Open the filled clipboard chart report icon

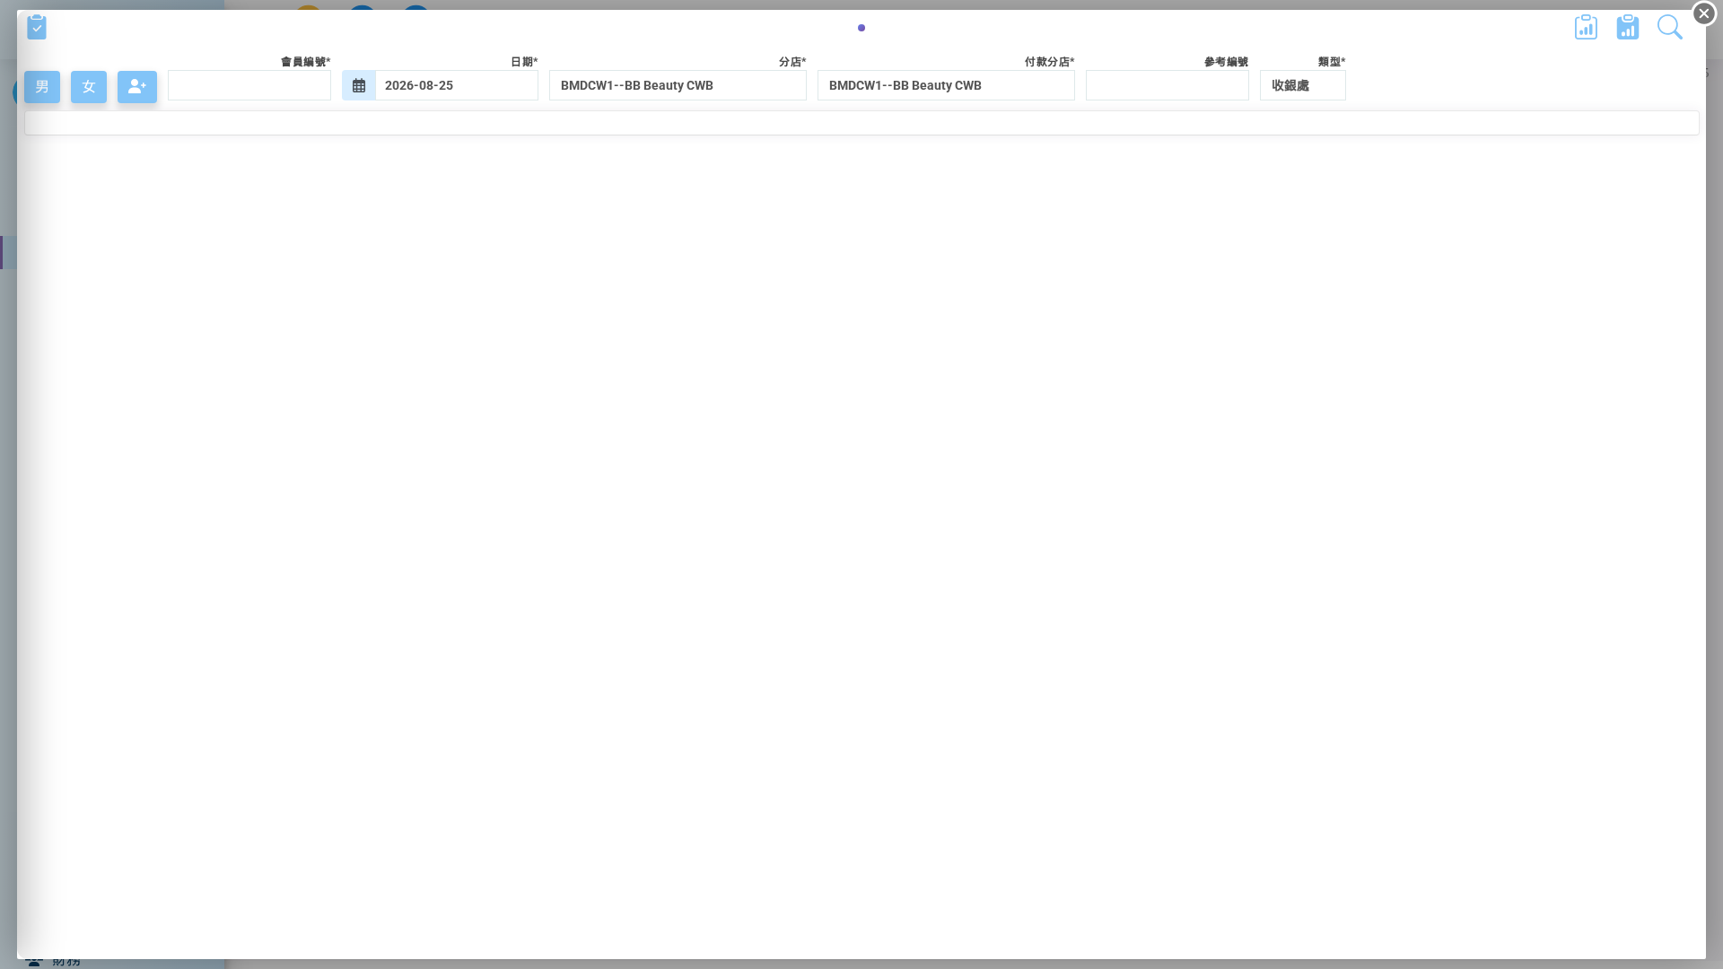tap(1628, 27)
